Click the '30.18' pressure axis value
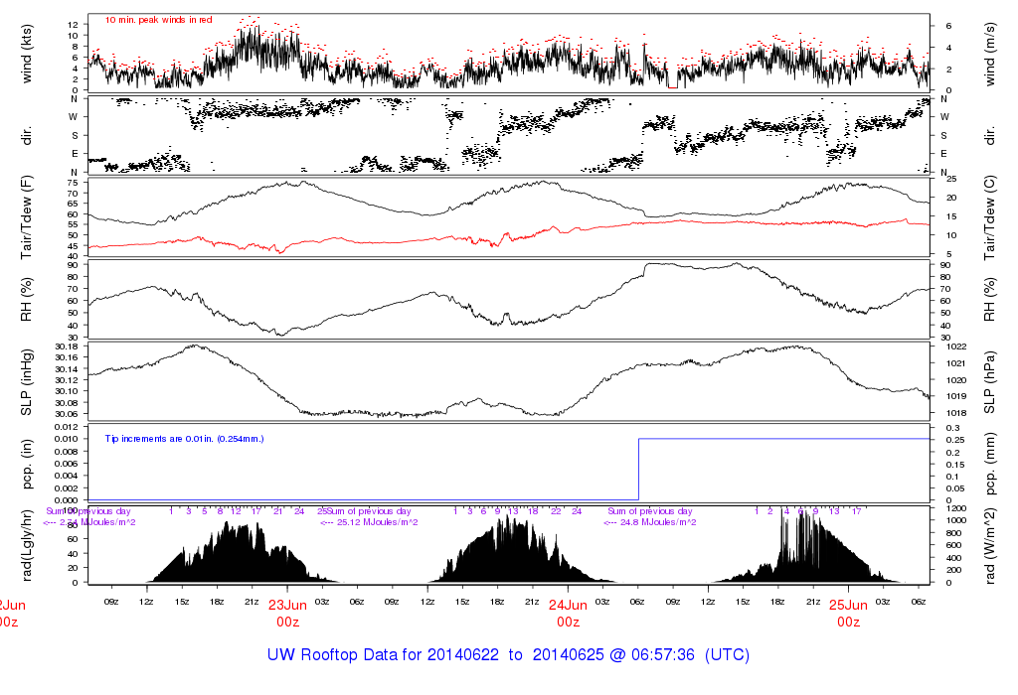Viewport: 1018px width, 695px height. point(67,347)
